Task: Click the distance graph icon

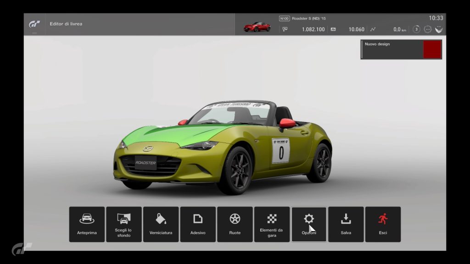Action: coord(373,29)
